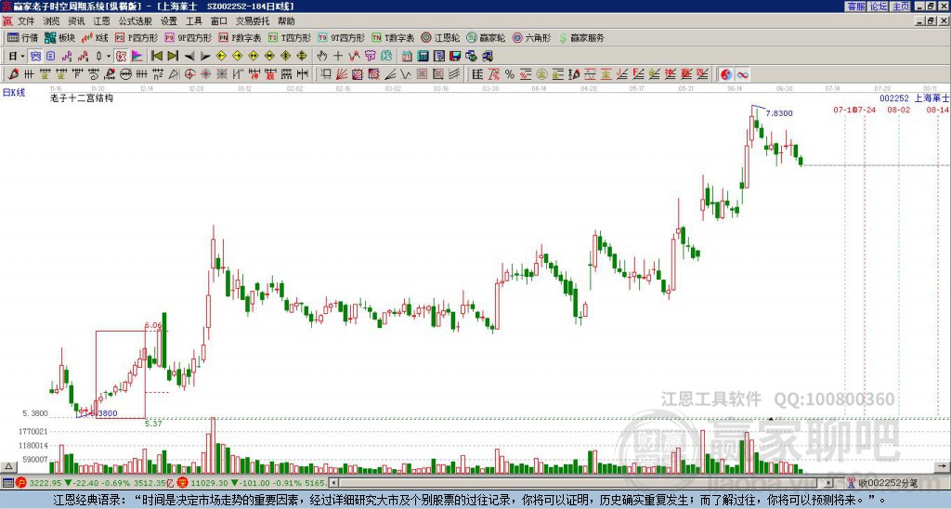Click the right arrow beside volume panel

(x=942, y=466)
